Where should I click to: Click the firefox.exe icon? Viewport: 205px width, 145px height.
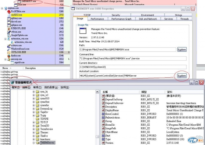[x=9, y=56]
